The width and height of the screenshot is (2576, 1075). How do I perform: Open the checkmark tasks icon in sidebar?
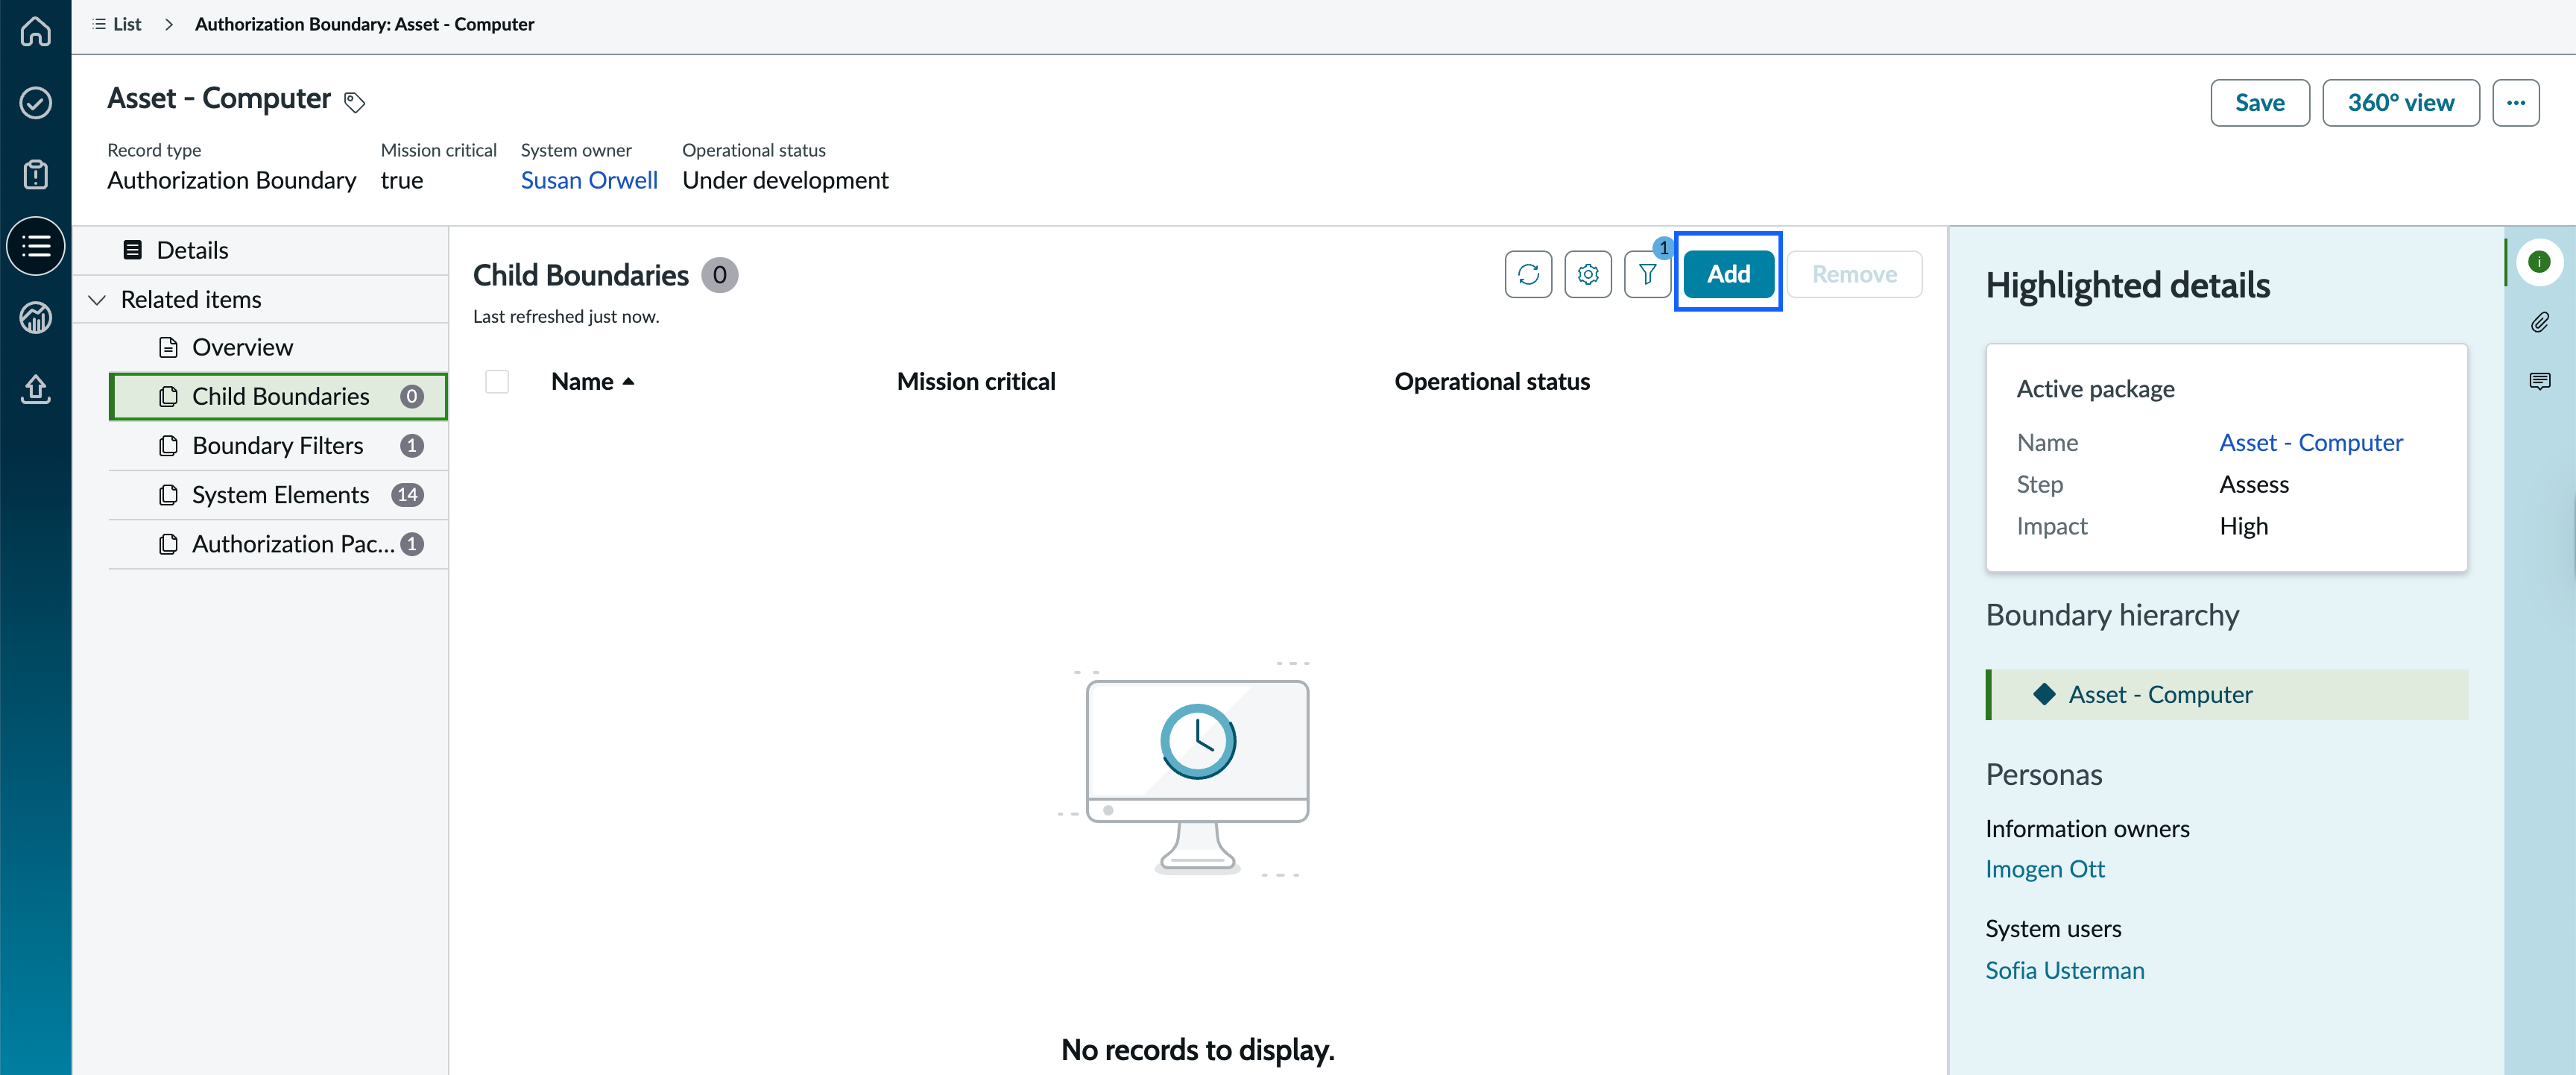(36, 103)
